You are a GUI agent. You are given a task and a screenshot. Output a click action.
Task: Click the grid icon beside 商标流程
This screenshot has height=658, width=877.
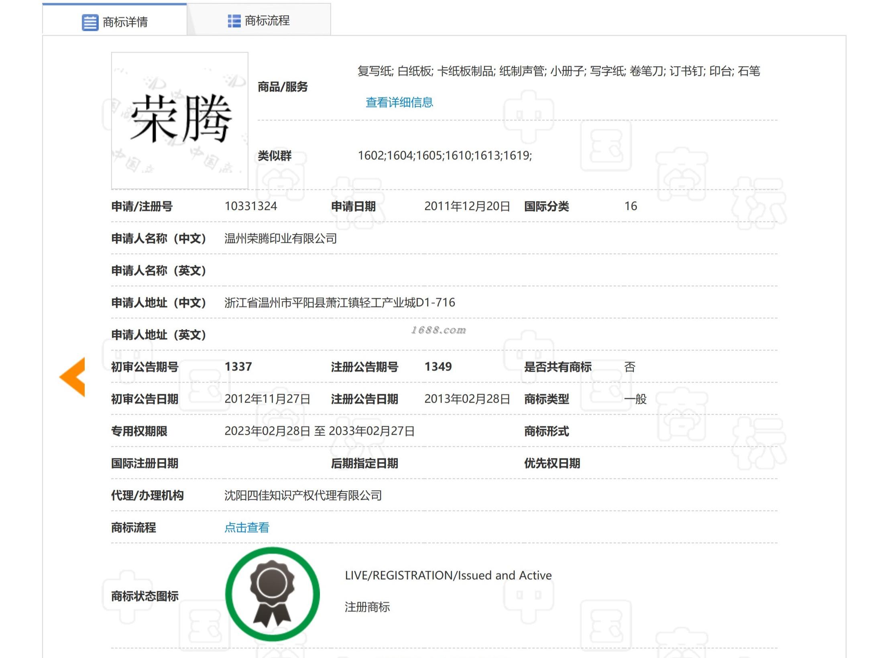(234, 21)
